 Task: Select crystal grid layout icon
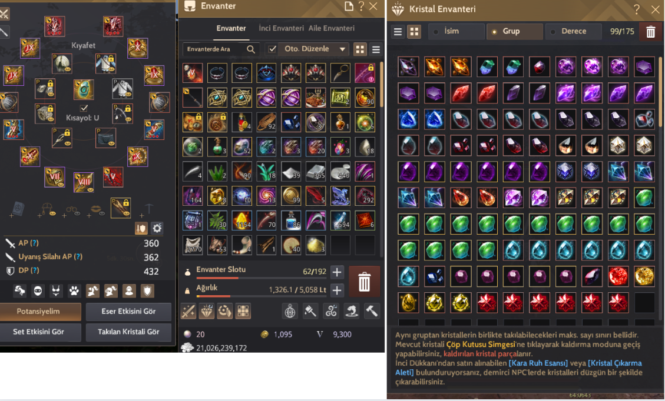(x=414, y=31)
